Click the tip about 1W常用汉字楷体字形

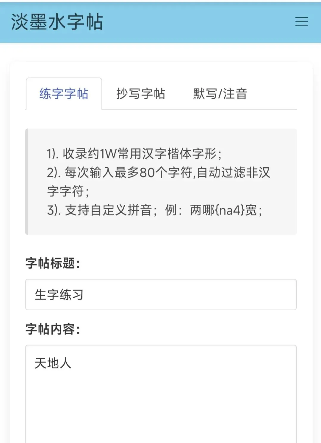tap(134, 154)
